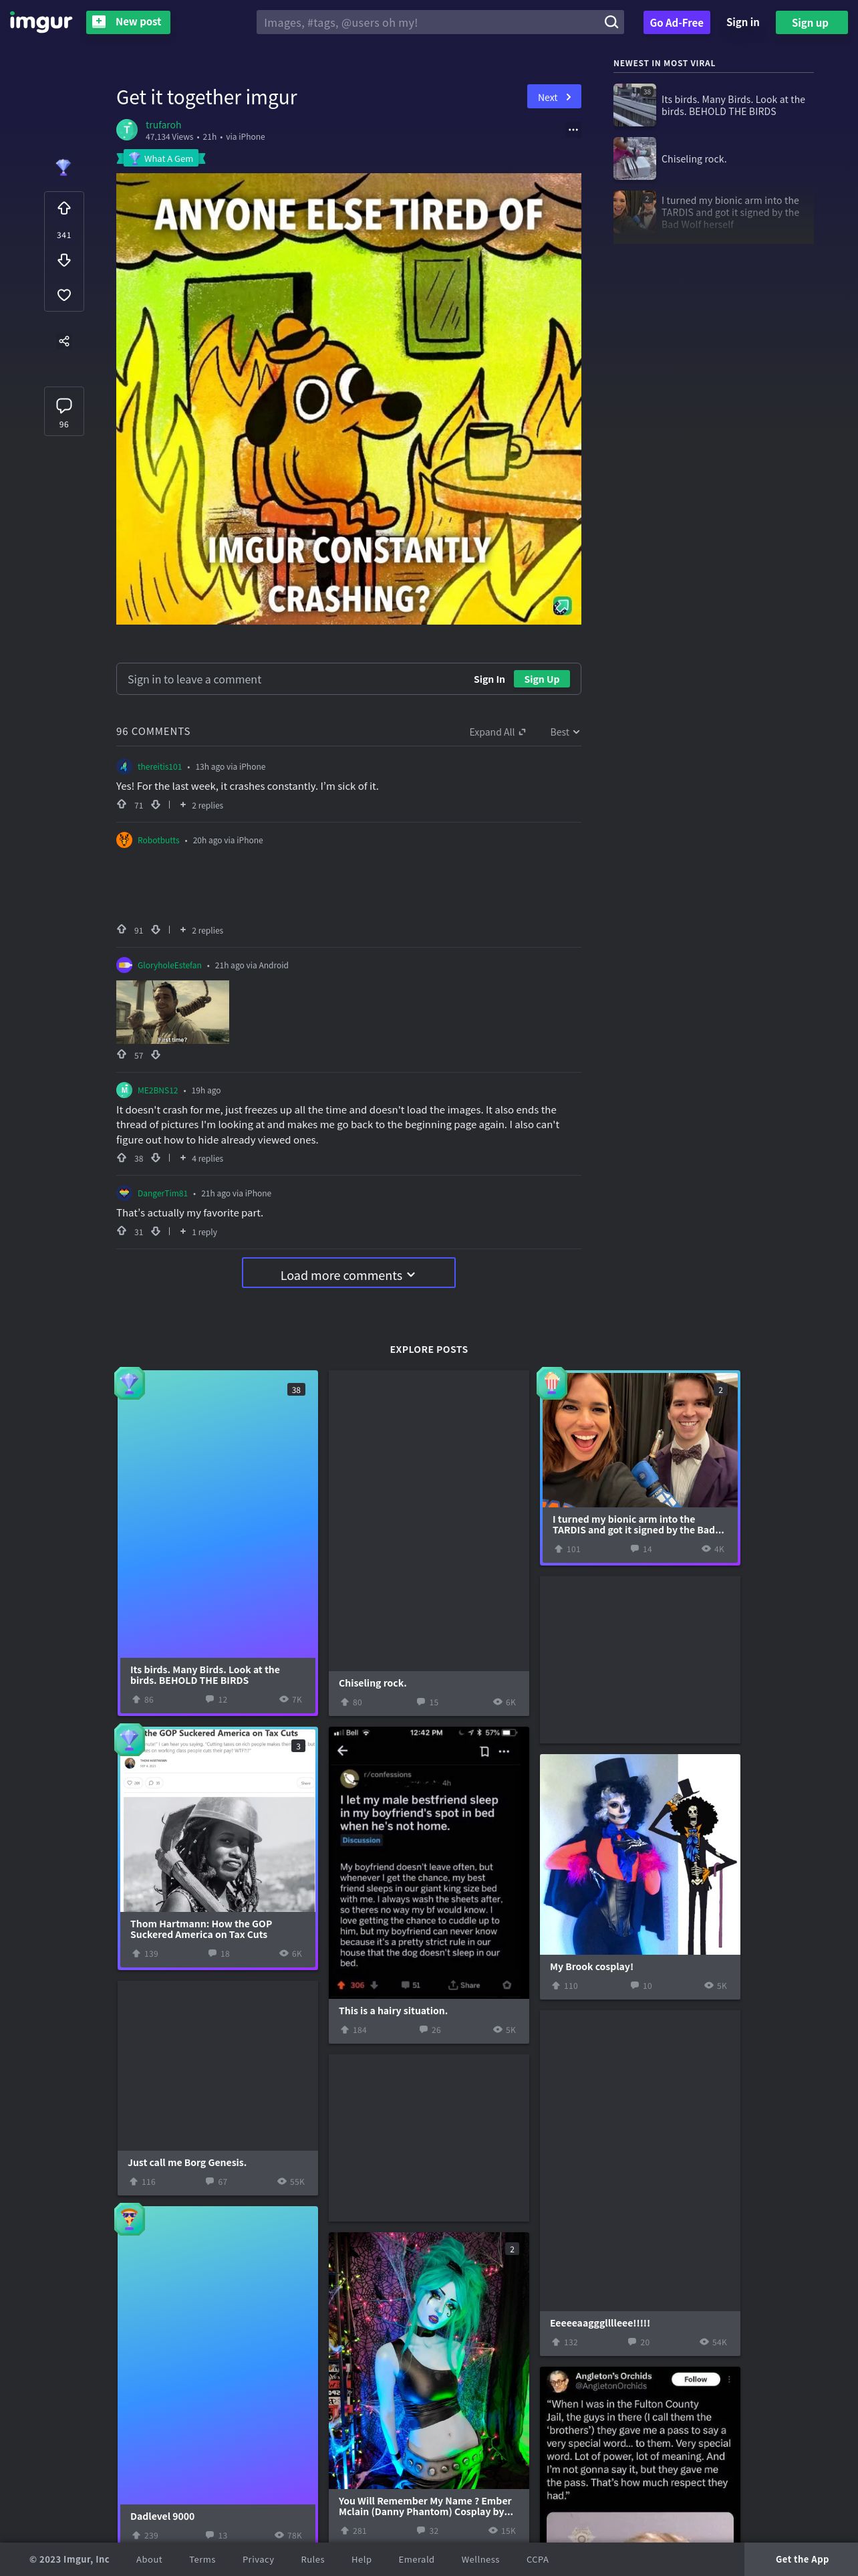The image size is (858, 2576).
Task: Click Sign Up in comment box
Action: tap(541, 679)
